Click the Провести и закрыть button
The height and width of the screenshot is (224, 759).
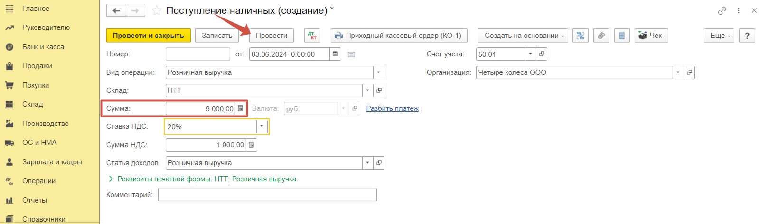148,36
